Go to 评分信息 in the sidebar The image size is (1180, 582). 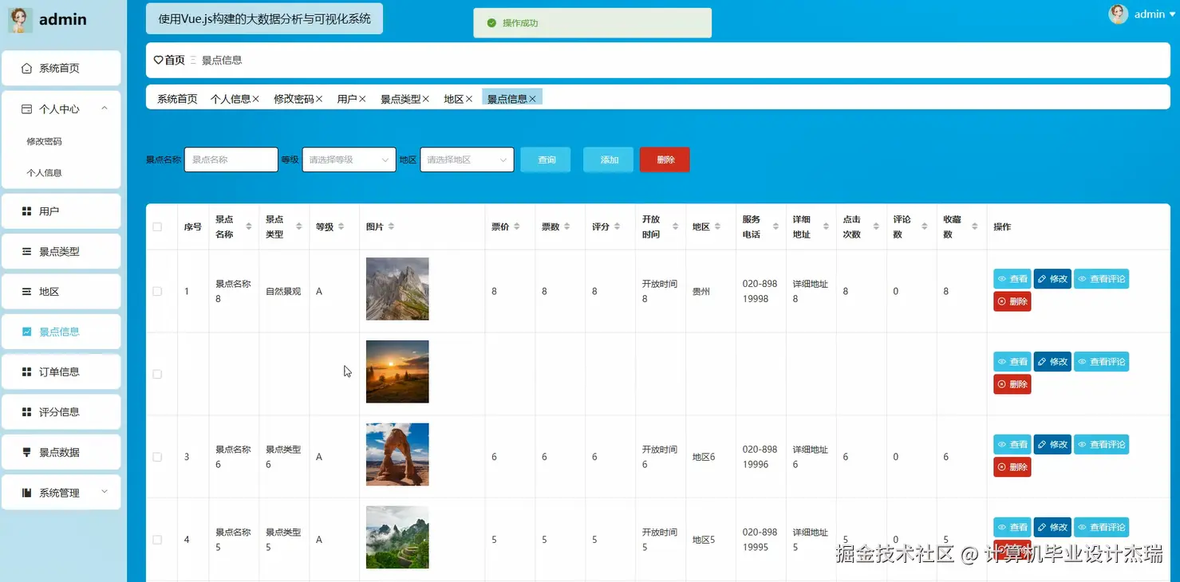pyautogui.click(x=61, y=412)
